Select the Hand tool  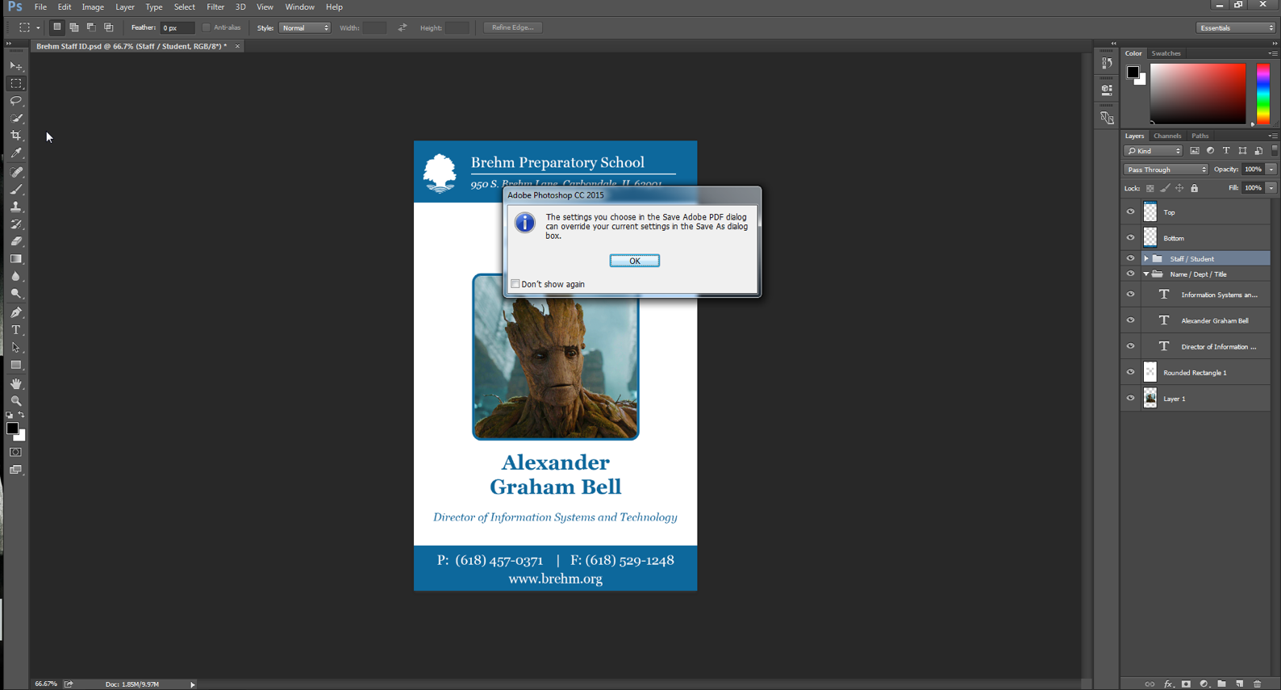pos(16,383)
